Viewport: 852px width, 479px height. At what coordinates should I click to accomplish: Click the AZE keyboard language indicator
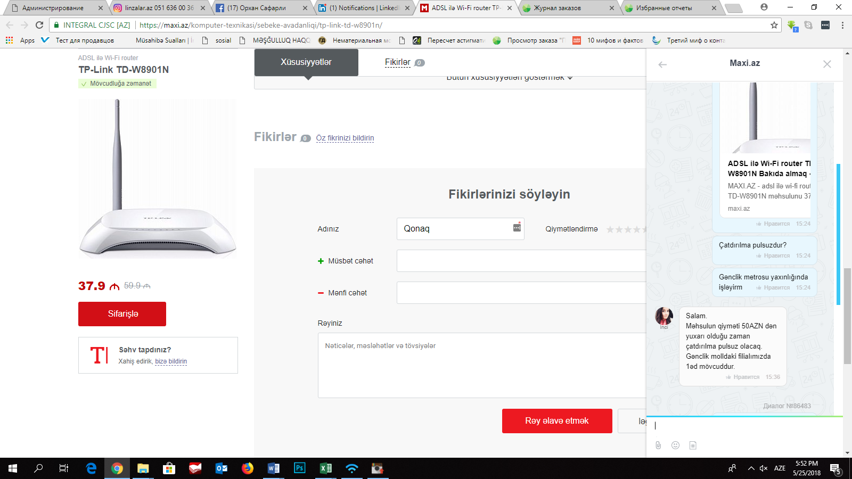(780, 468)
